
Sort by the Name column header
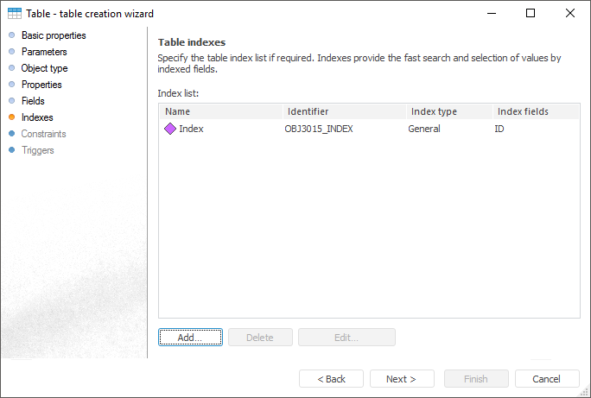click(x=220, y=111)
